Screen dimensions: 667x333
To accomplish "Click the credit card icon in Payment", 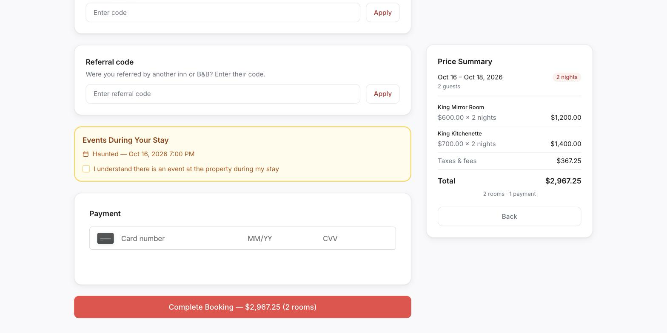I will click(x=105, y=238).
